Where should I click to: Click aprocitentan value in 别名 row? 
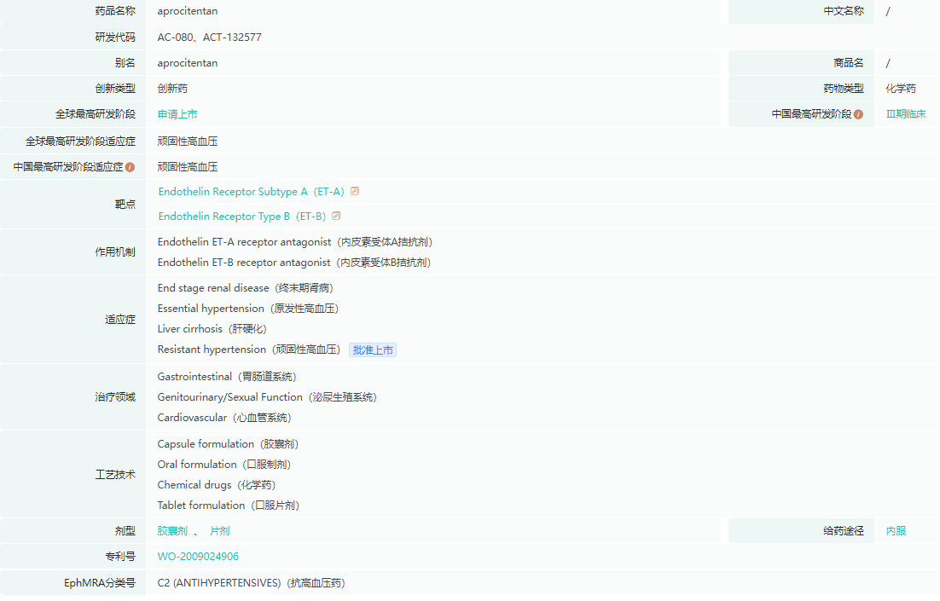tap(188, 63)
